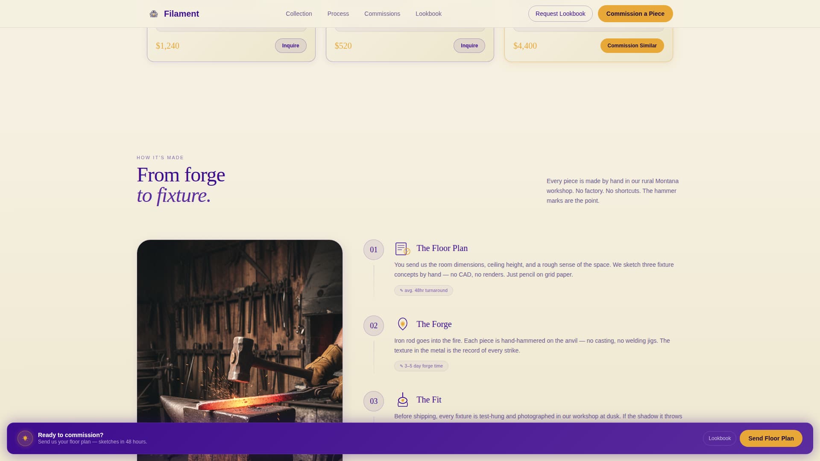Click Inquire on the $1,240 piece
Viewport: 820px width, 461px height.
click(x=290, y=46)
